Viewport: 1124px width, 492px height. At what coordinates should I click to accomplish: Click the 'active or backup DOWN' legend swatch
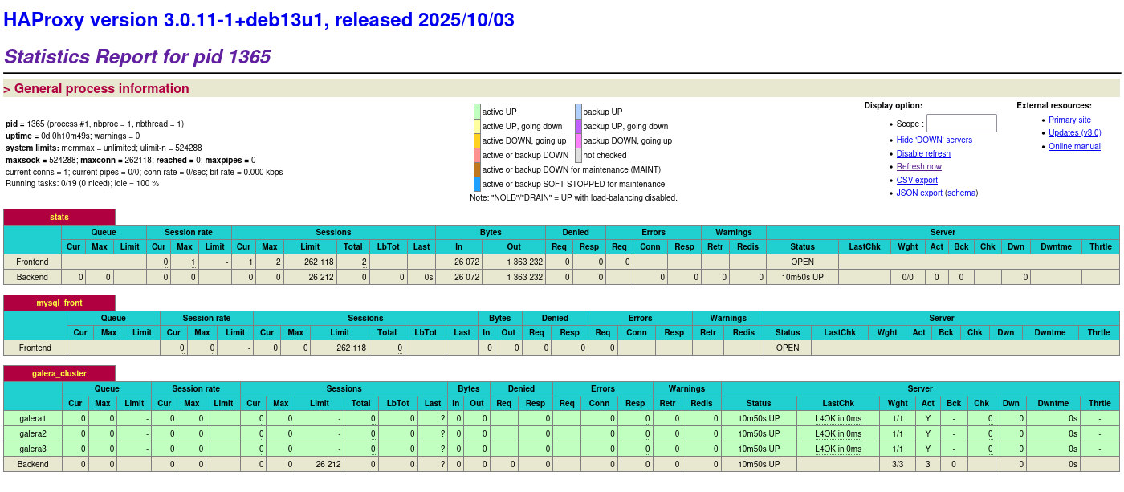[x=477, y=155]
